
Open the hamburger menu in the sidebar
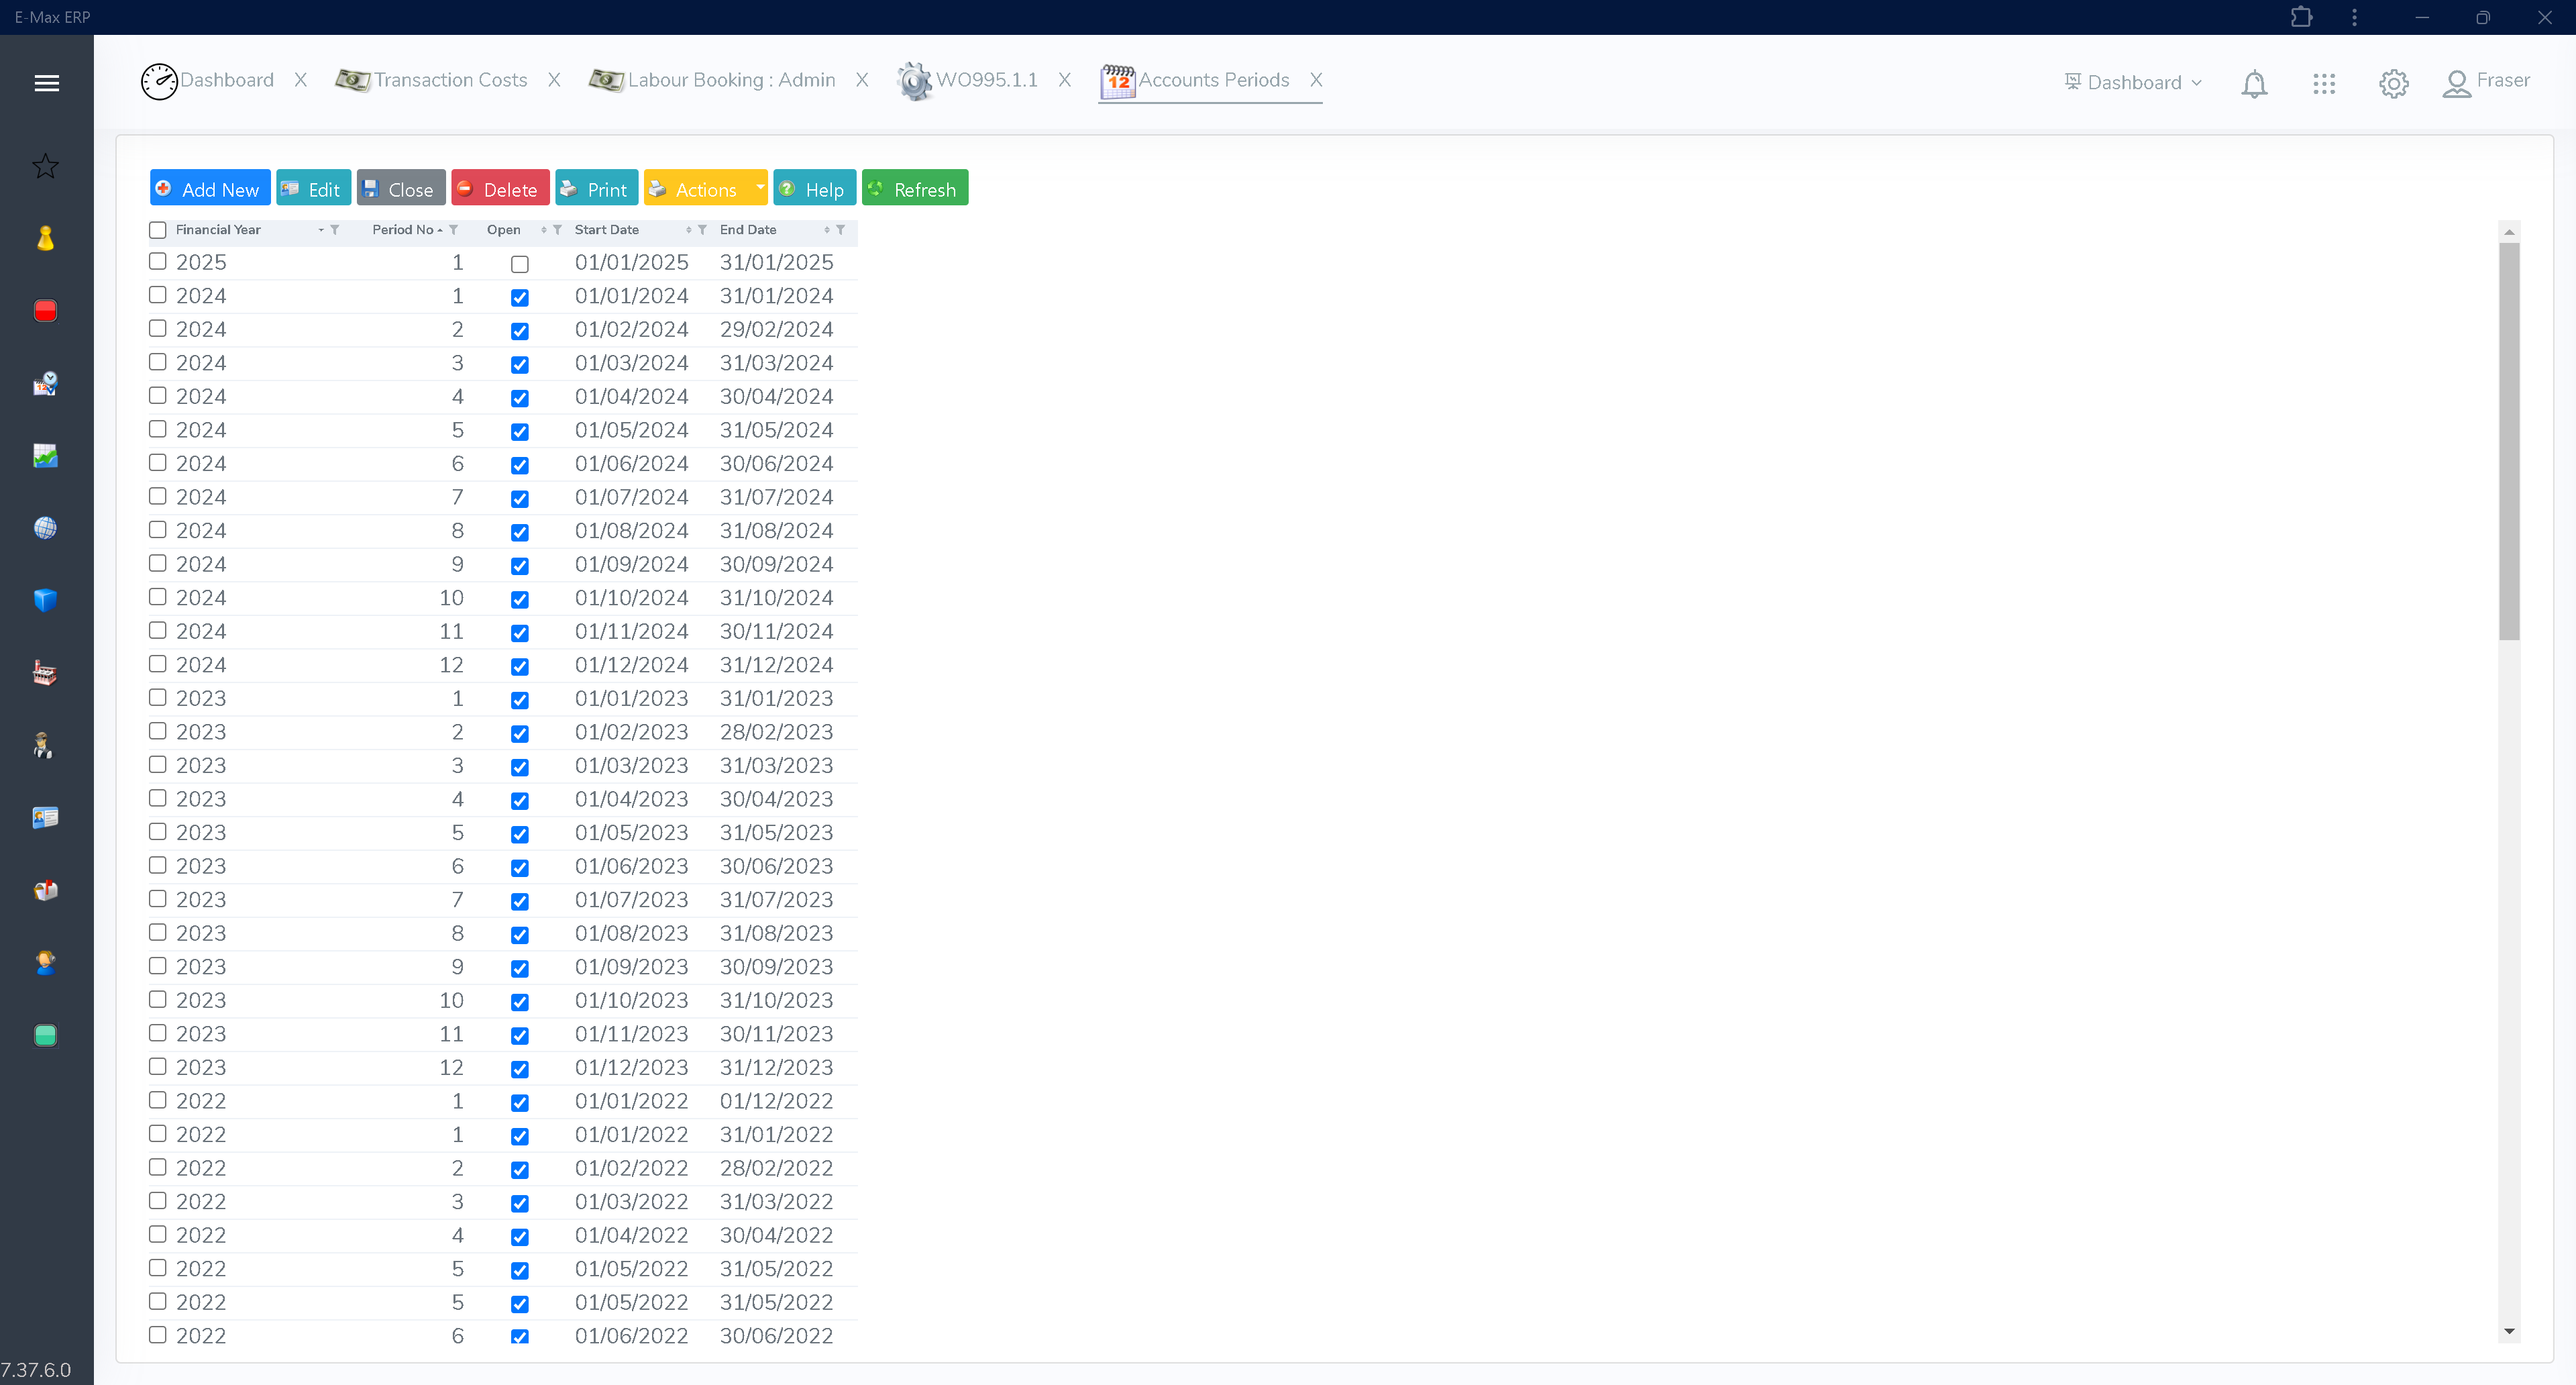point(46,83)
